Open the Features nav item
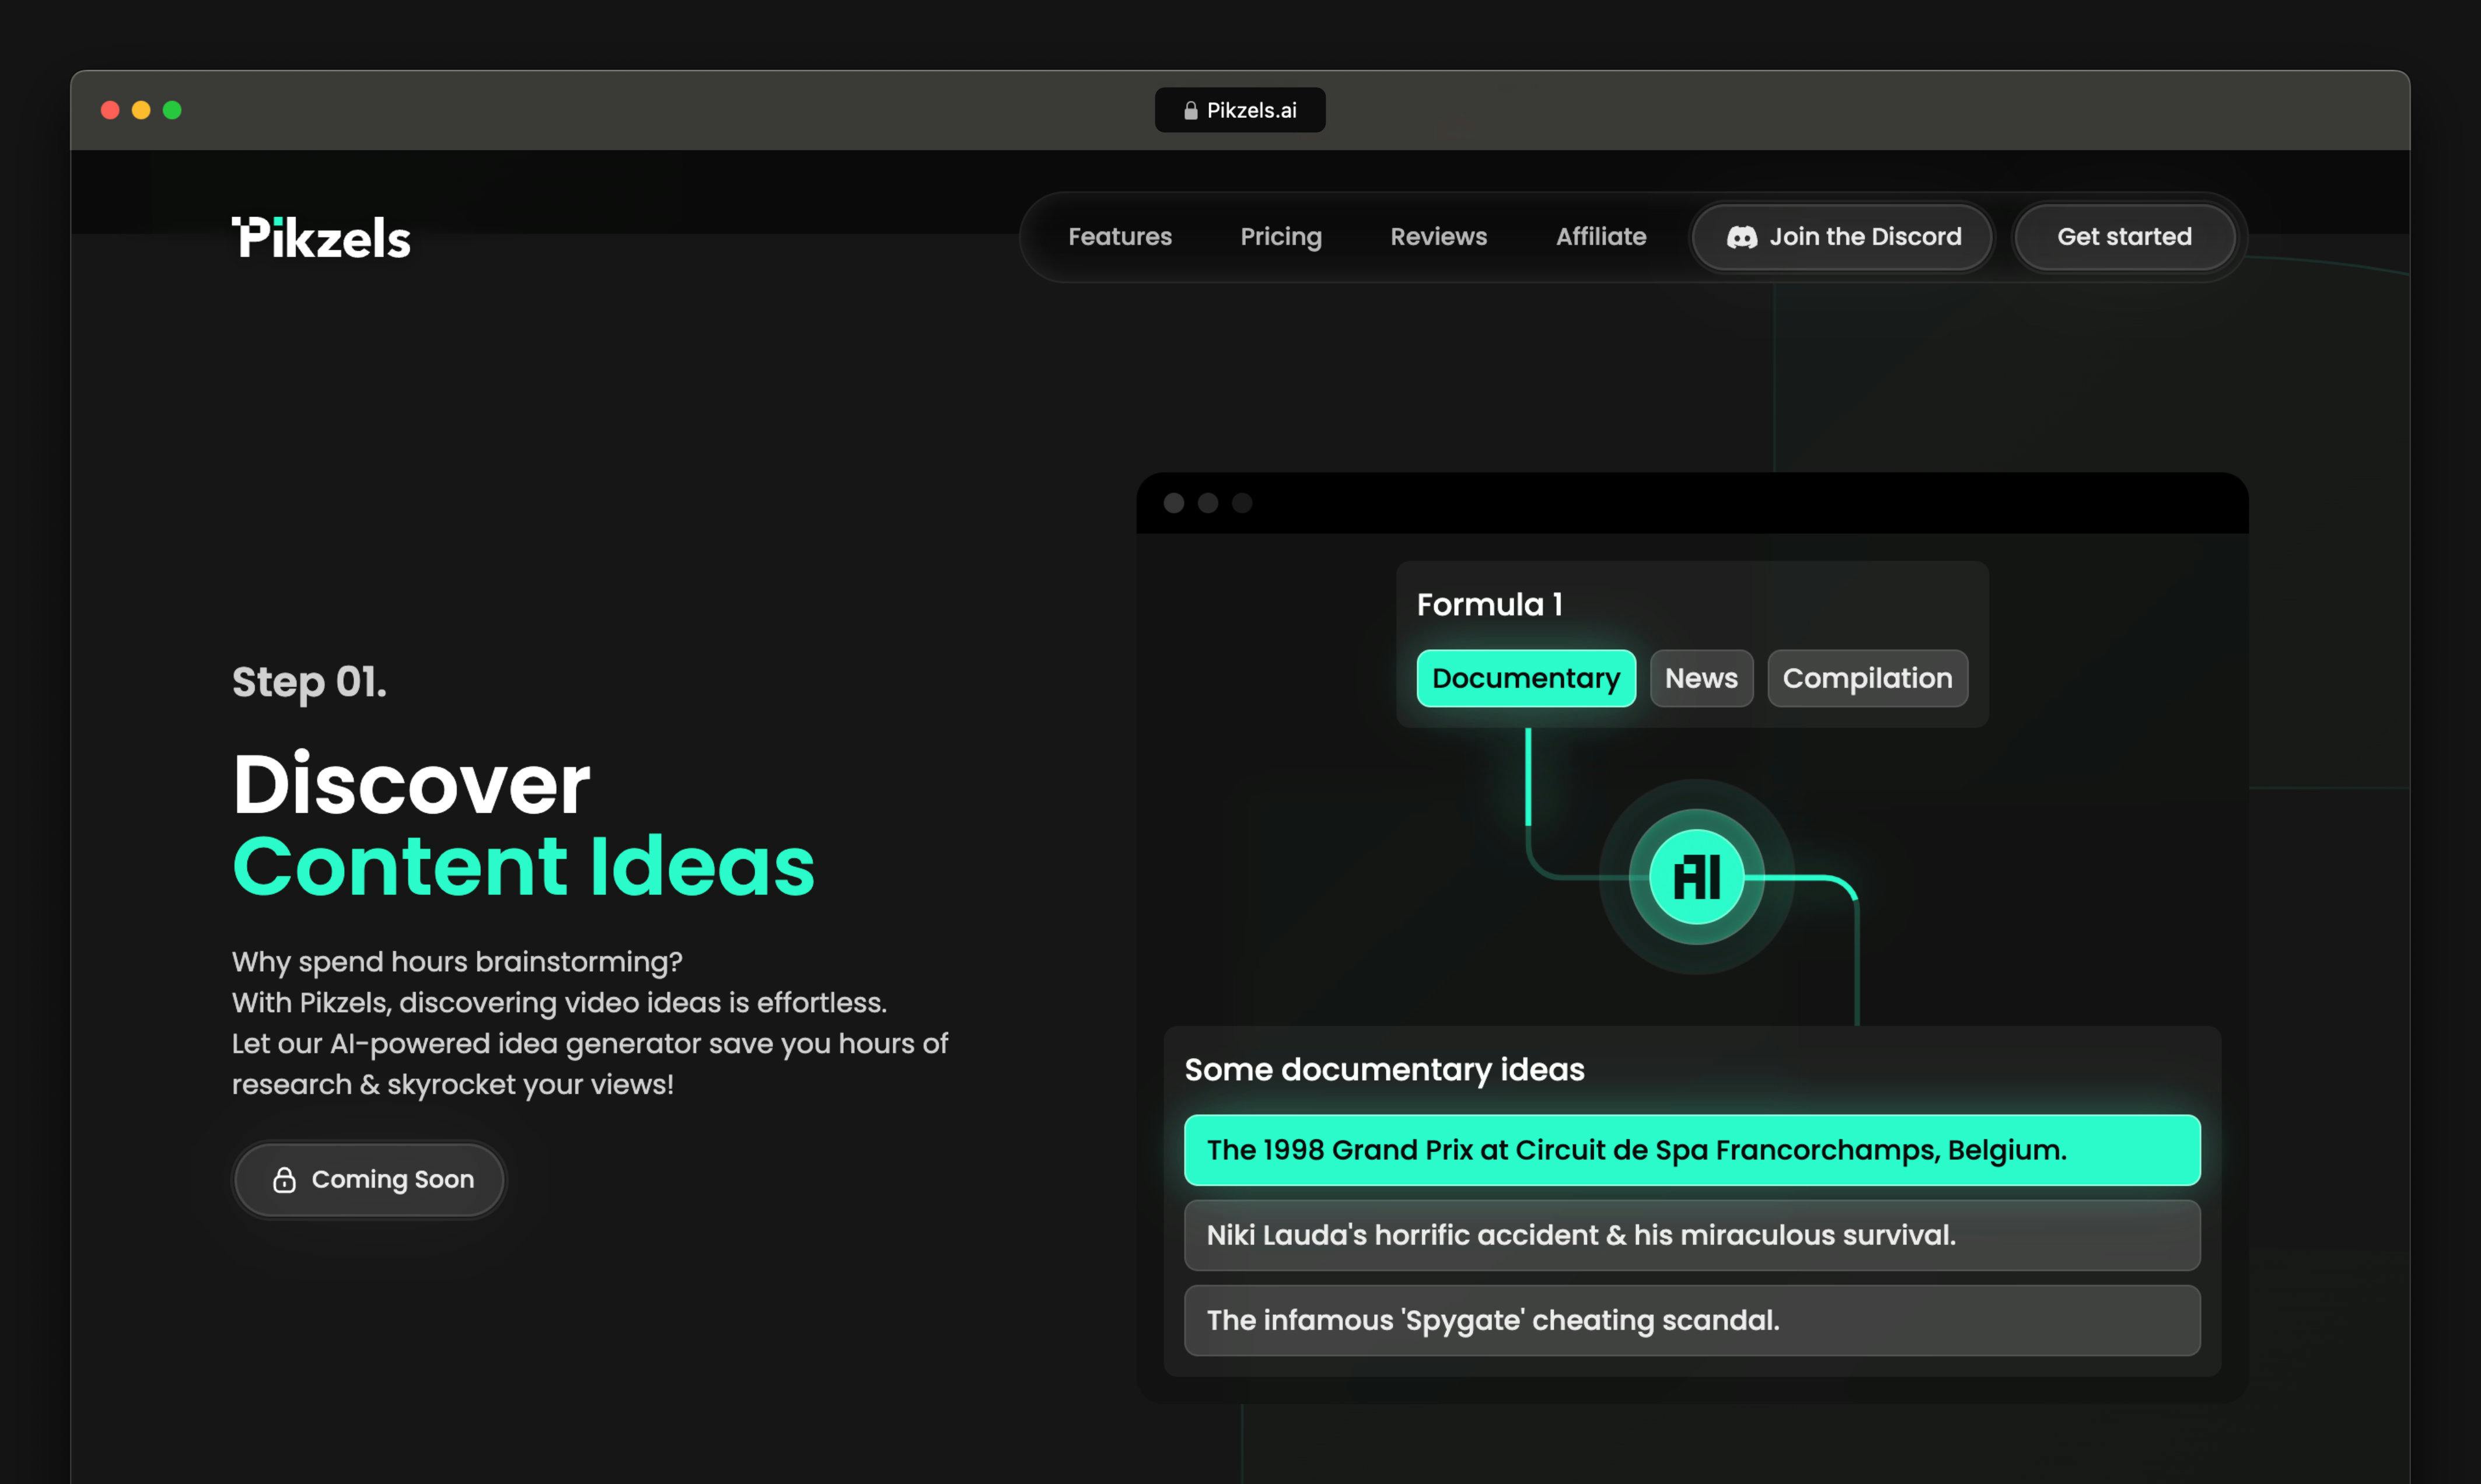 pos(1120,237)
